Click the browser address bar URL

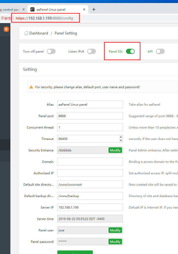pos(46,18)
